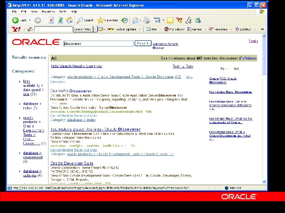Click the Search button next to query box
Viewport: 285px width, 213px height.
[143, 43]
